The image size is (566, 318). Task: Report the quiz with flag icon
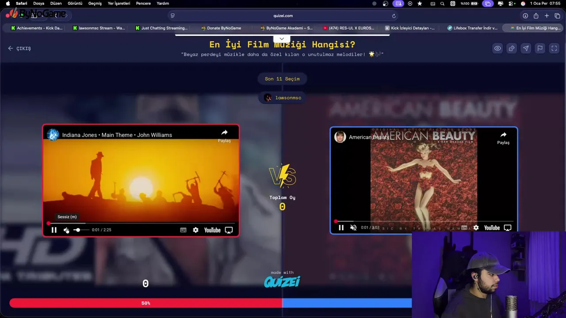click(x=540, y=49)
